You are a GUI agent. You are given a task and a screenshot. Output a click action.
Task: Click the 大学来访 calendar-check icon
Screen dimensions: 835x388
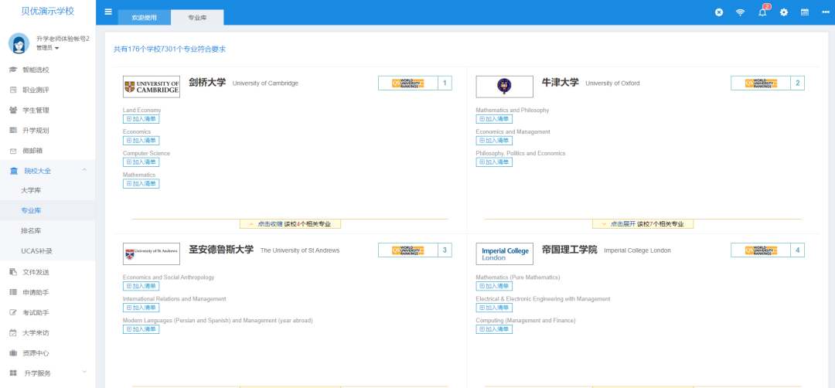(x=13, y=332)
